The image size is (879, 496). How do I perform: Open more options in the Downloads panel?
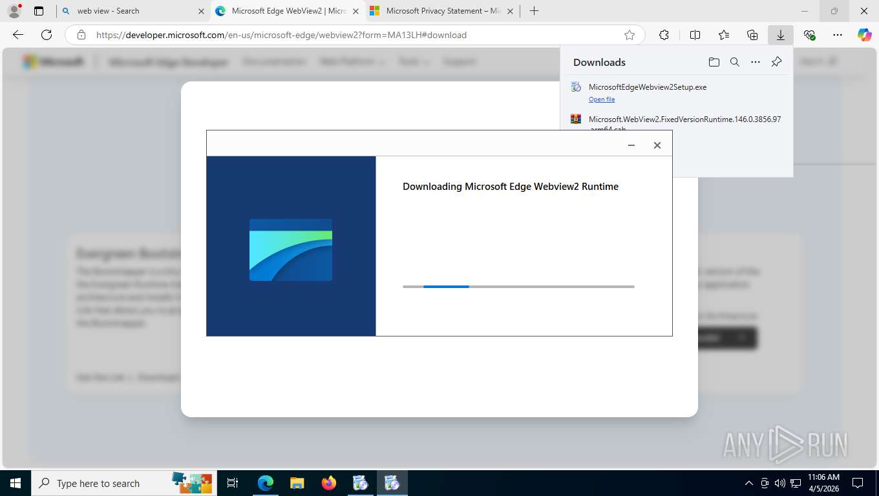[756, 62]
